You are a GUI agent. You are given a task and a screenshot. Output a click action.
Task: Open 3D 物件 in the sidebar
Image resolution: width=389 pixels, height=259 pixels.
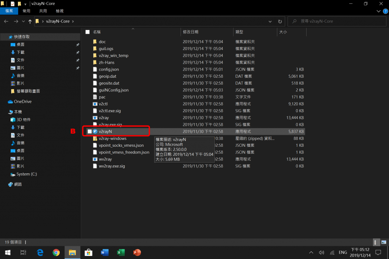coord(23,119)
